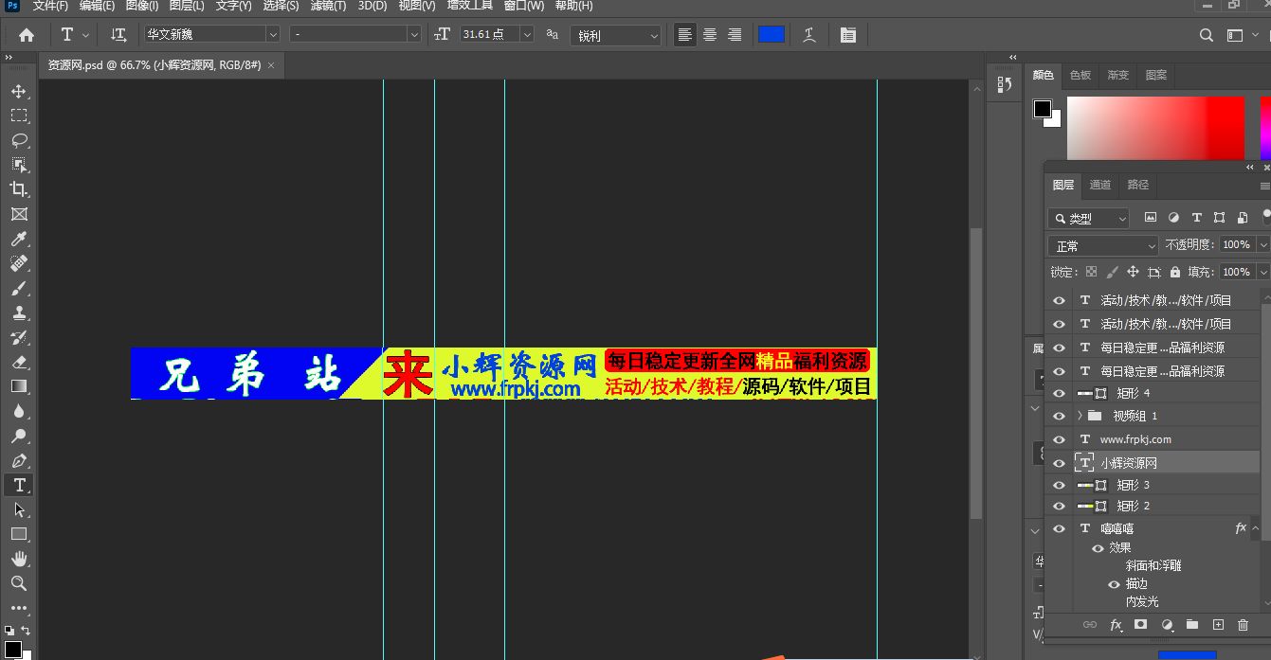Open the font style dropdown

[414, 34]
